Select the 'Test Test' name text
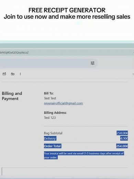134x179 pixels. (x=50, y=98)
